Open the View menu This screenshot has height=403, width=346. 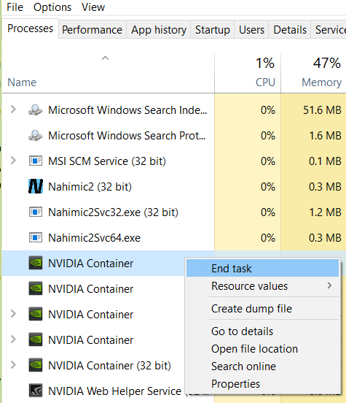pos(93,7)
